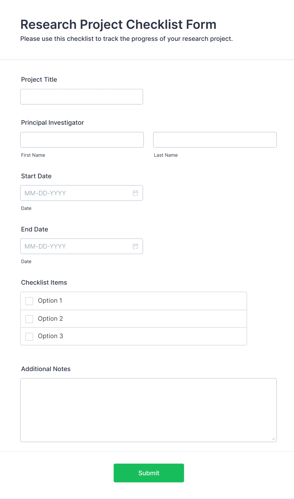Click the Checklist Items label
Viewport: 294px width, 499px height.
coord(44,282)
